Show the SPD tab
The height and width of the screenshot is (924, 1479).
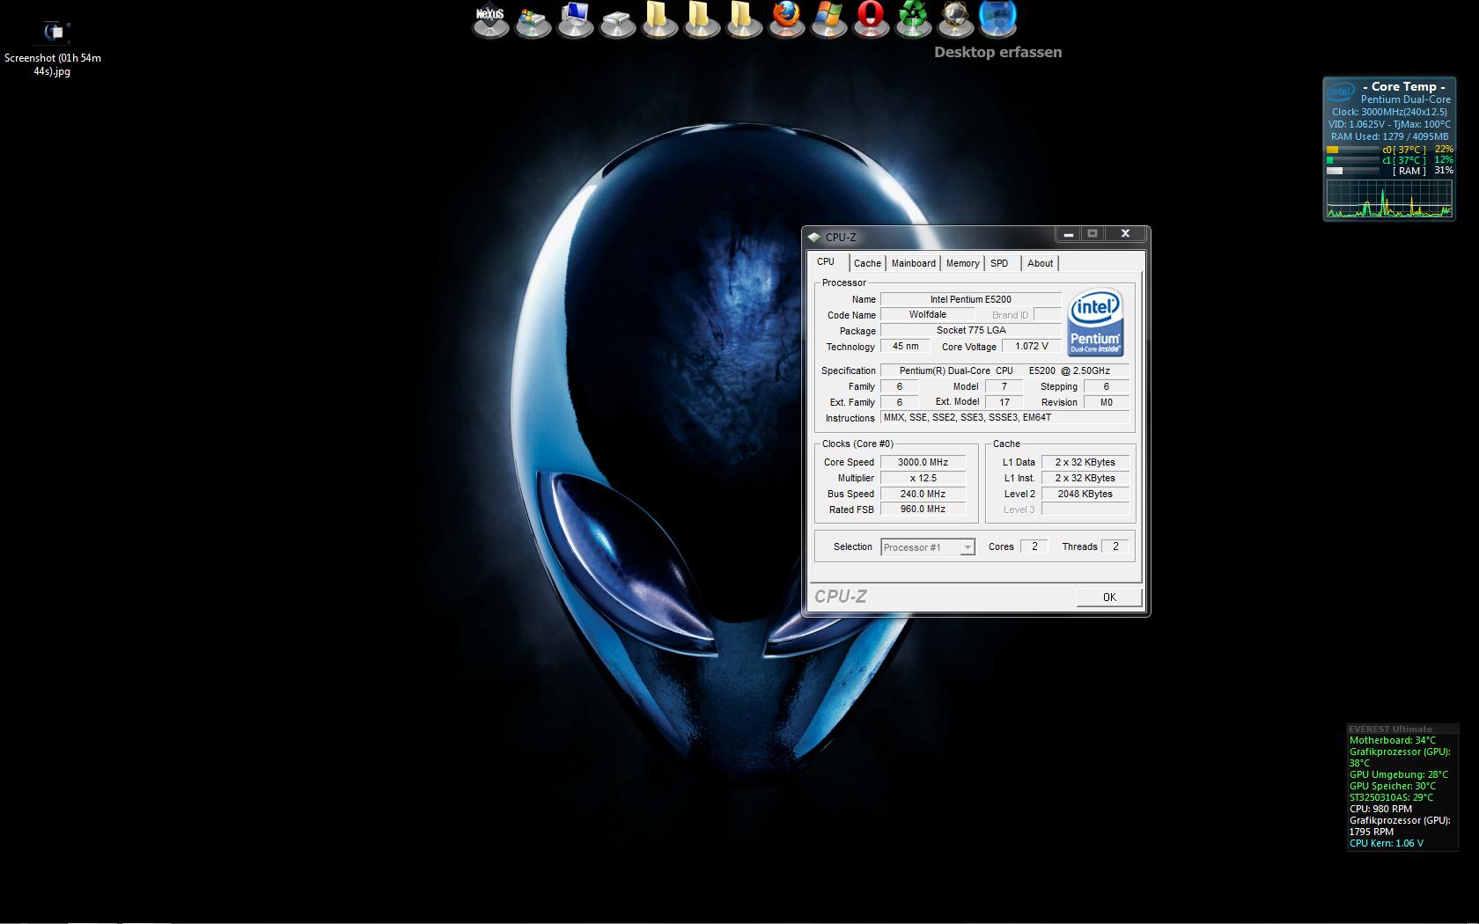click(999, 263)
